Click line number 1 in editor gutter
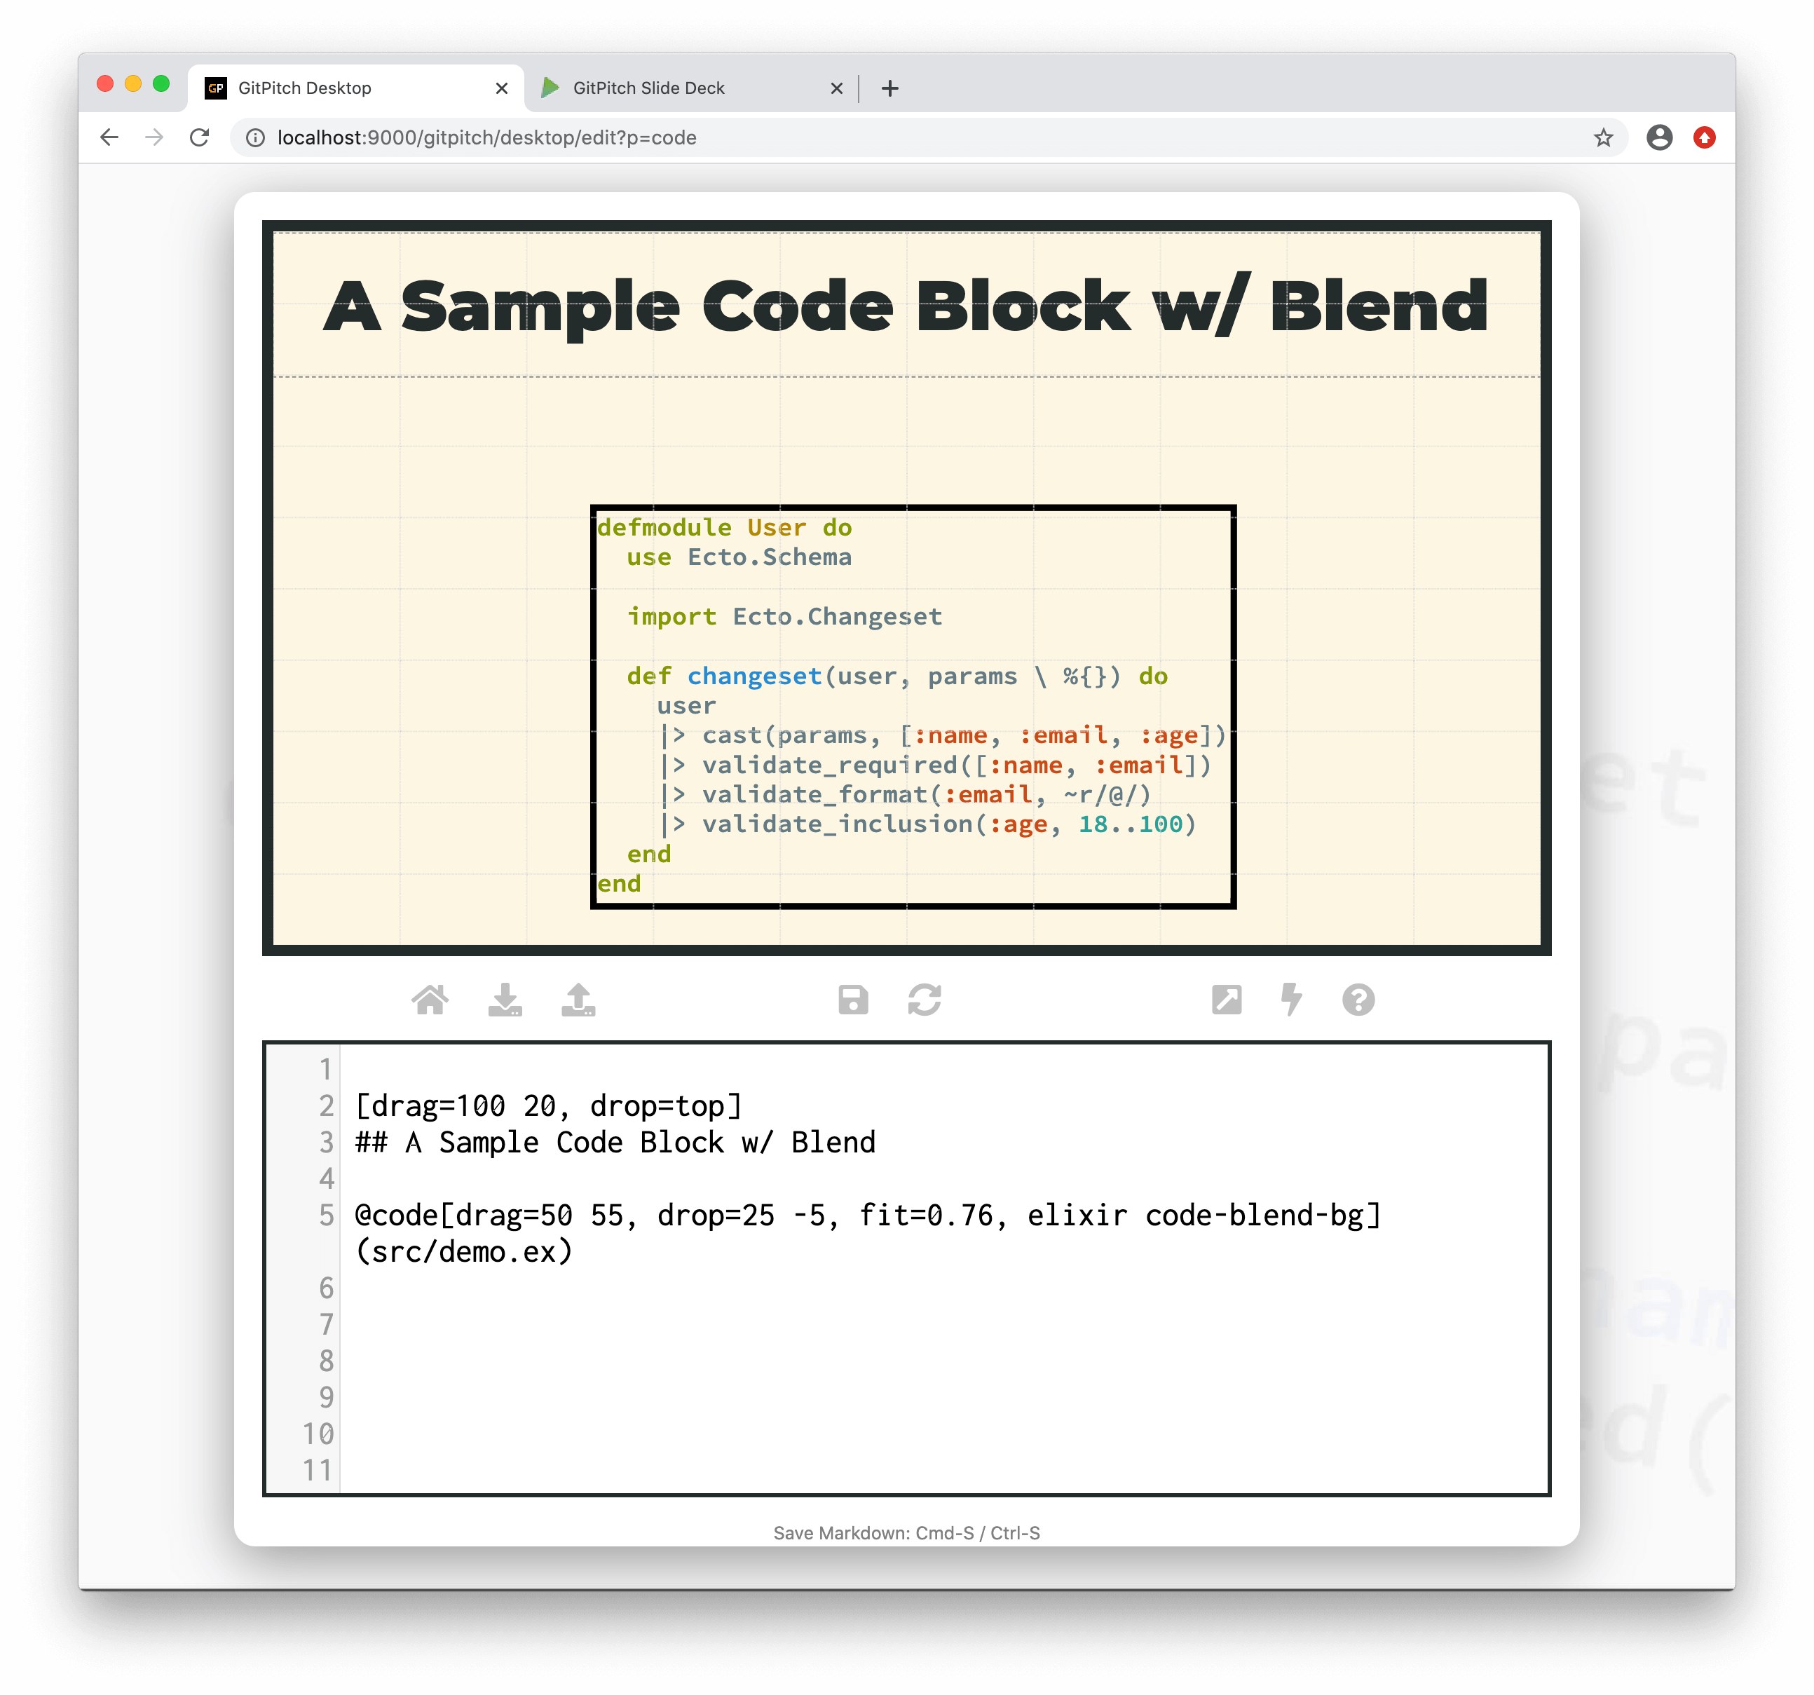The width and height of the screenshot is (1814, 1695). 326,1069
